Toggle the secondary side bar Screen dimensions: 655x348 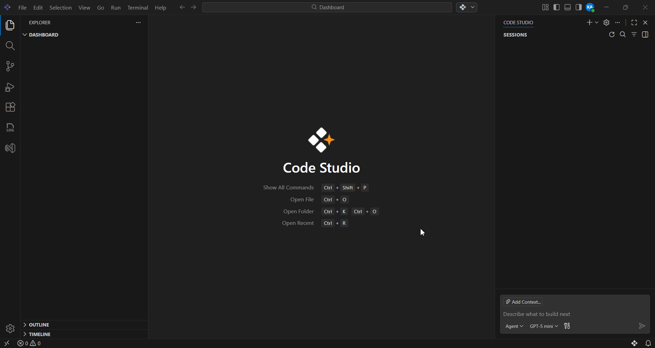[x=579, y=7]
